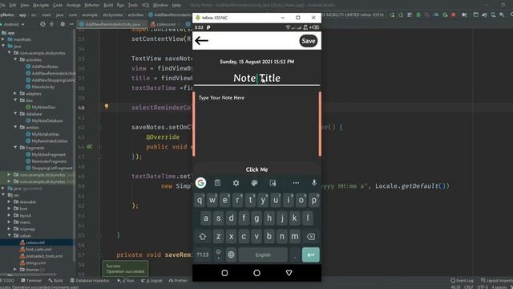Viewport: 513px width, 289px height.
Task: Tap the Type Your Note Here area
Action: pyautogui.click(x=256, y=124)
